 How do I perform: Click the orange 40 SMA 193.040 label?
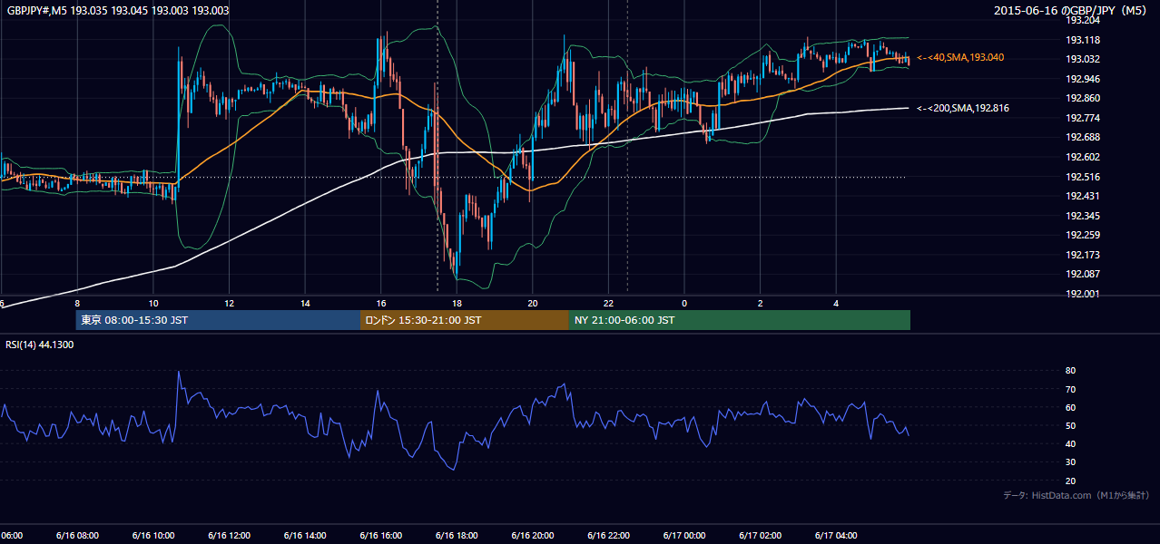pyautogui.click(x=960, y=57)
